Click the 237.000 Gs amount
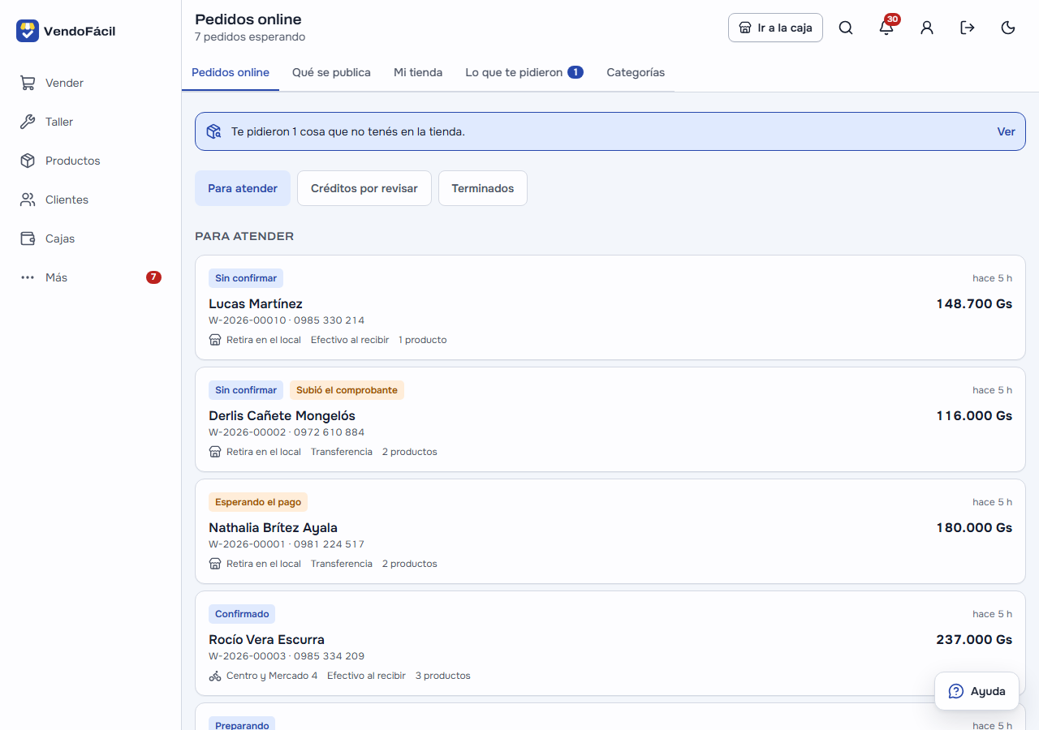 [x=974, y=639]
